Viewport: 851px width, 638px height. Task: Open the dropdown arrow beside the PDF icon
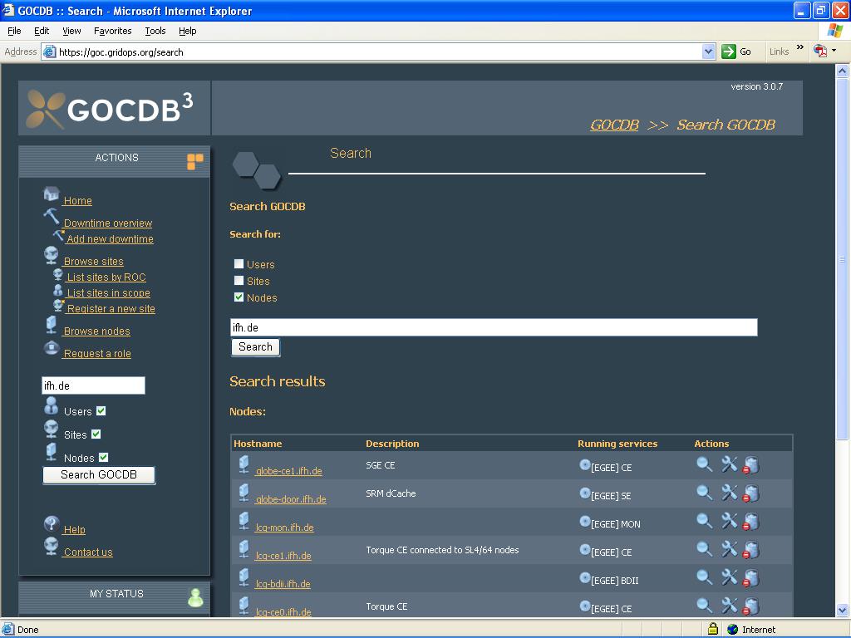834,51
